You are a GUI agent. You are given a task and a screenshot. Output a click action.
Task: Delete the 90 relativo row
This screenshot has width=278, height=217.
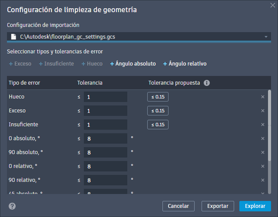pyautogui.click(x=263, y=180)
